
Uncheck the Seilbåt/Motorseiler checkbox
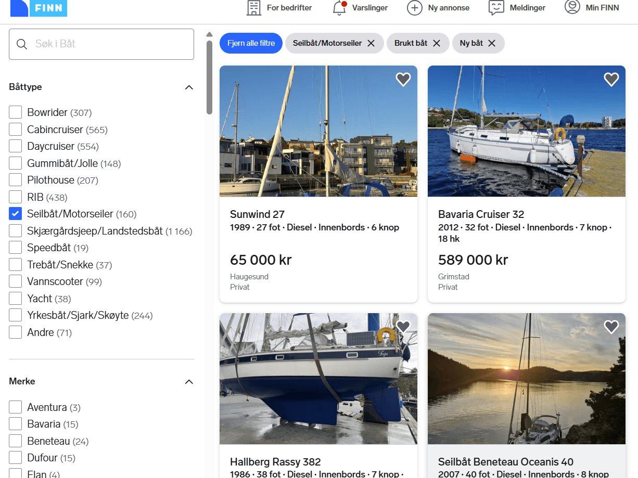[16, 214]
